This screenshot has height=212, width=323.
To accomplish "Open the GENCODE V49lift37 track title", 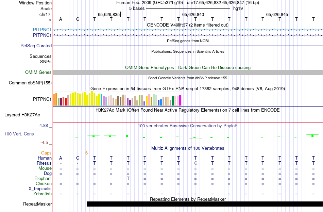I will point(188,25).
